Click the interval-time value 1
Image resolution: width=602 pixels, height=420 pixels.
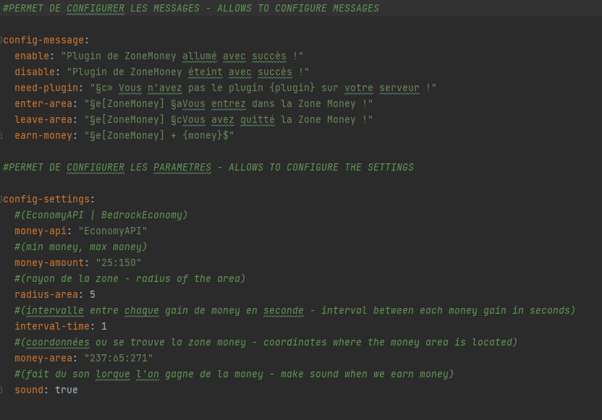pos(103,326)
